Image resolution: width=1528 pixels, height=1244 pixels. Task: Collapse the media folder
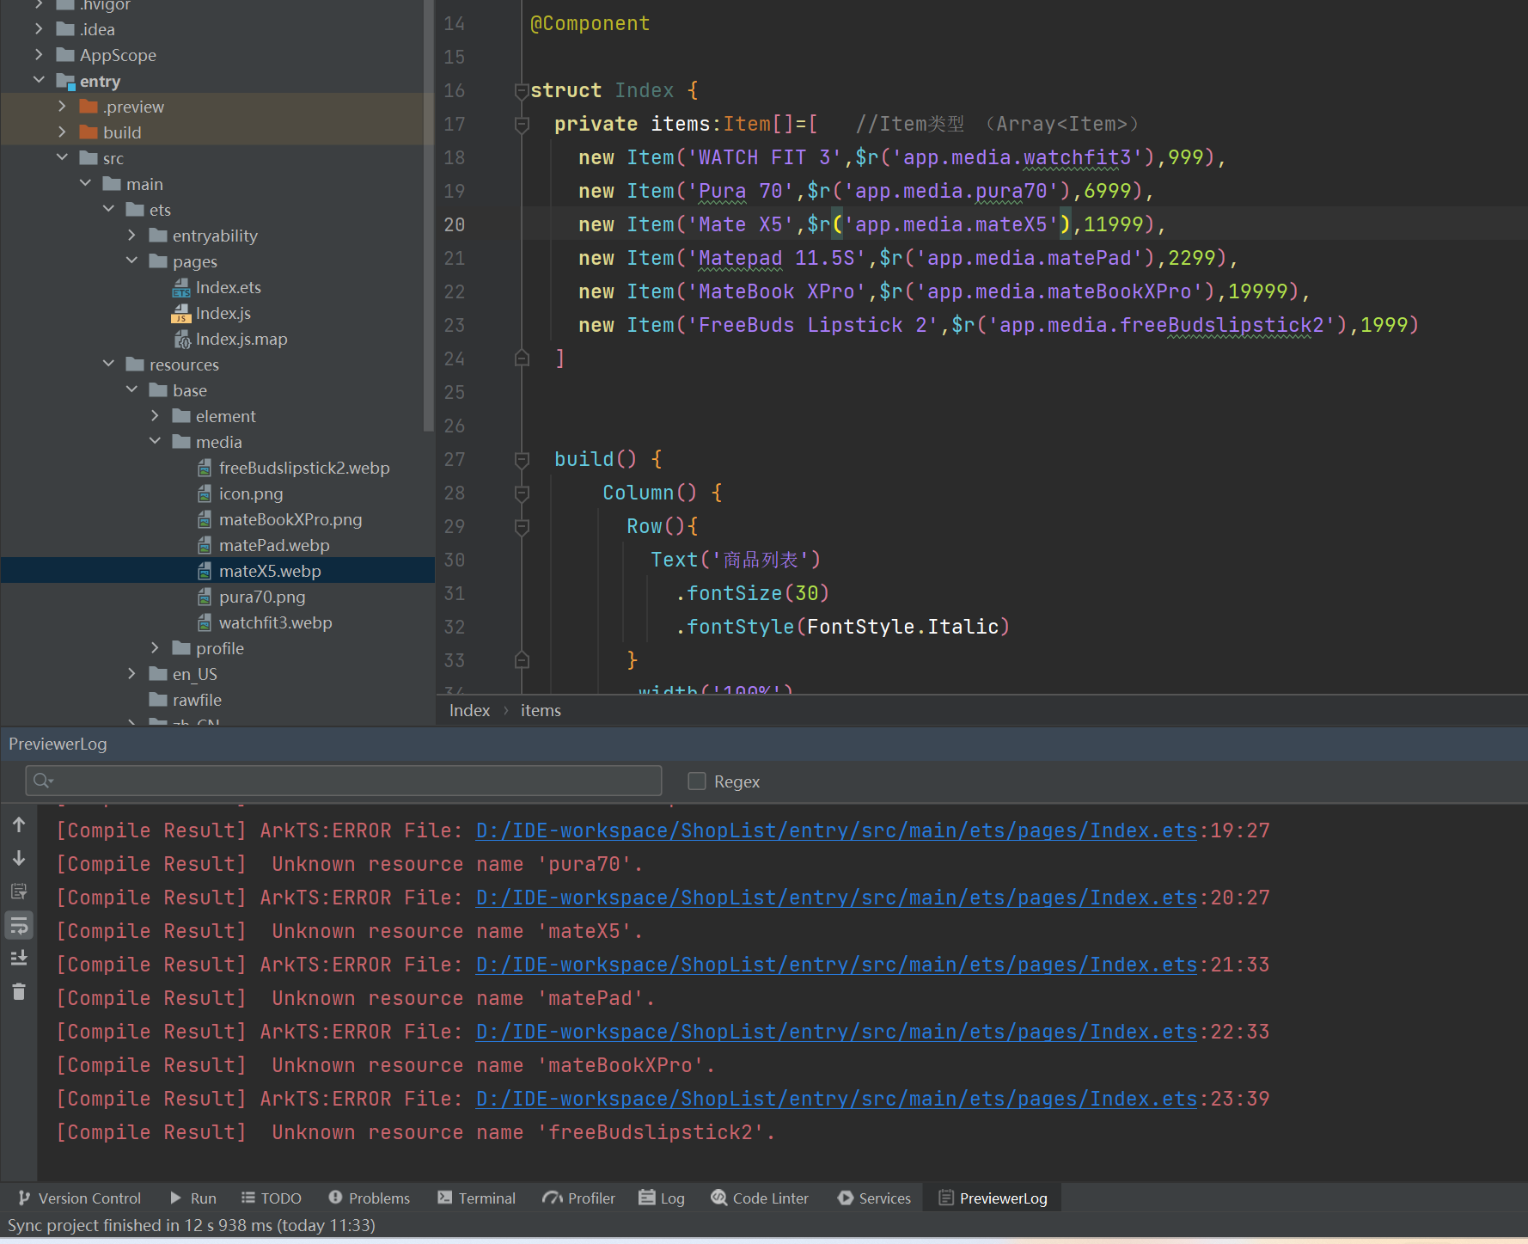155,441
